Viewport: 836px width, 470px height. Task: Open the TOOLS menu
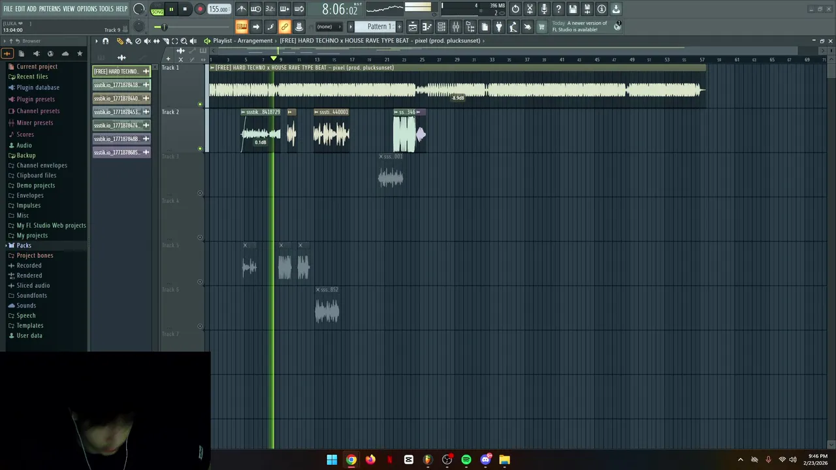(x=106, y=9)
